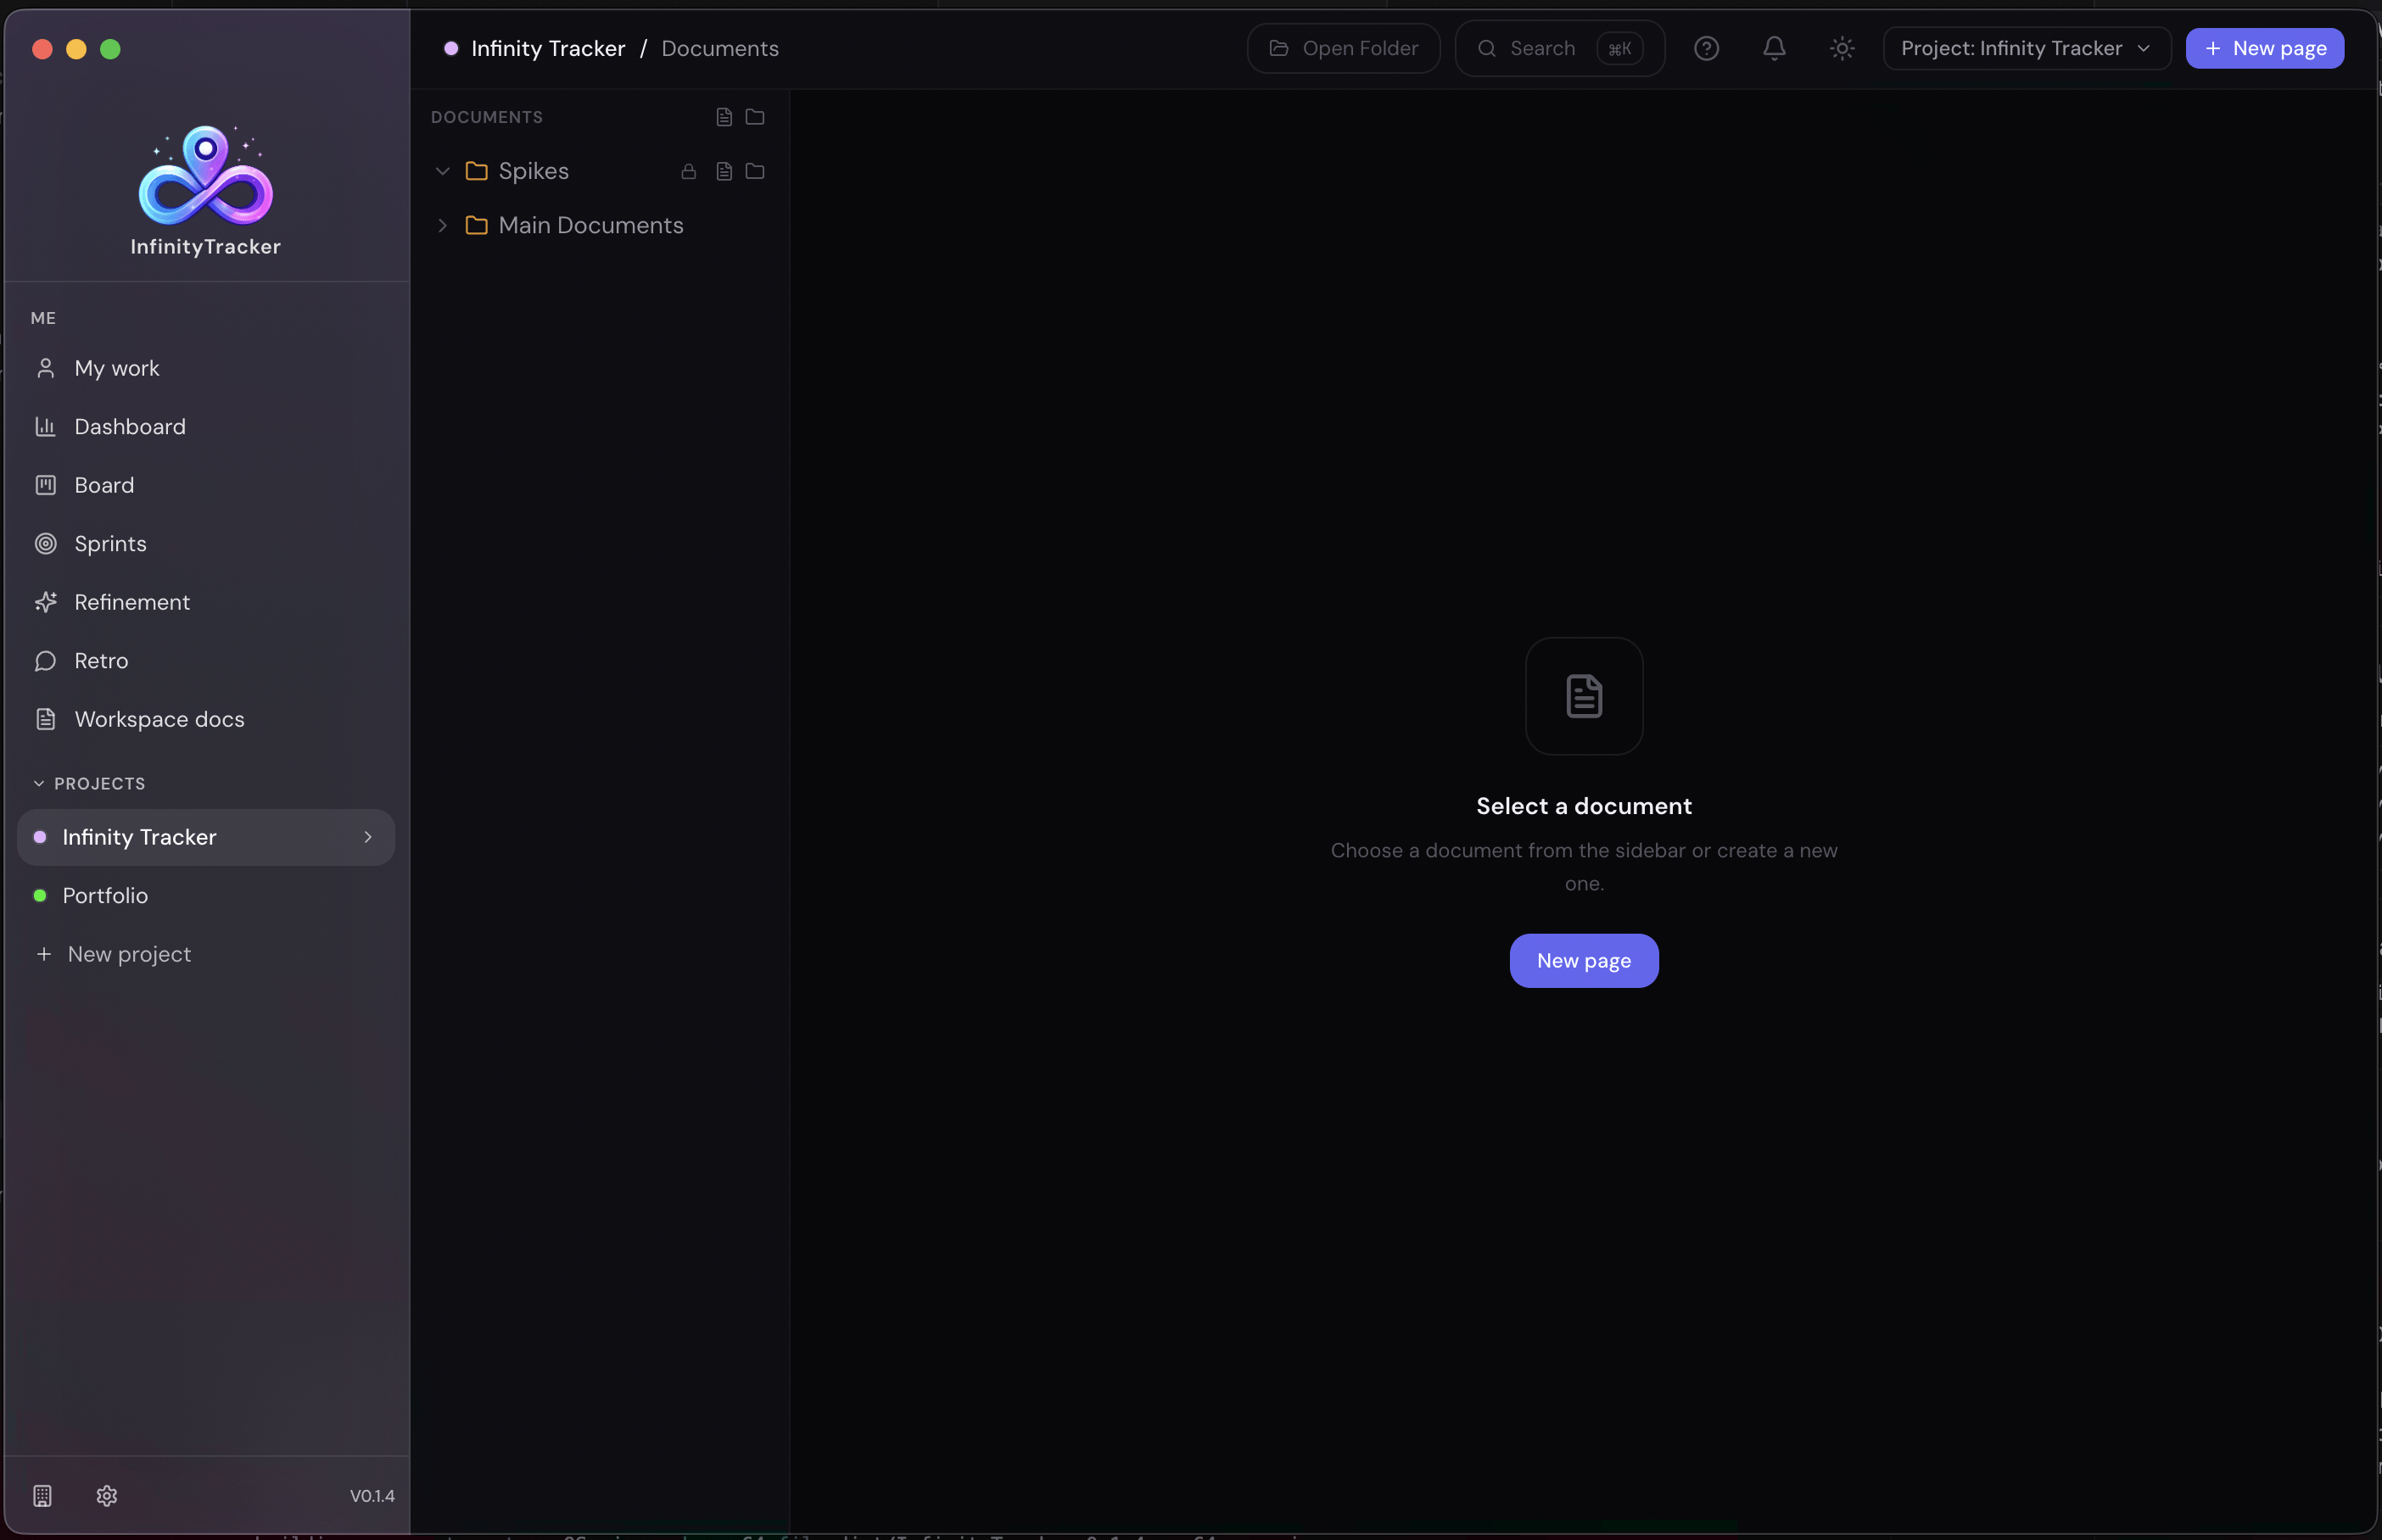This screenshot has height=1540, width=2382.
Task: Open app settings with the gear icon
Action: coord(108,1496)
